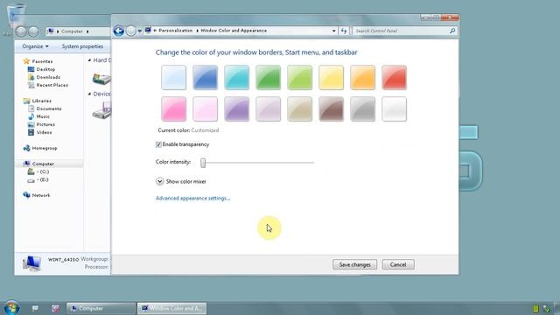This screenshot has width=560, height=315.
Task: Click the search magnifier icon
Action: click(x=452, y=31)
